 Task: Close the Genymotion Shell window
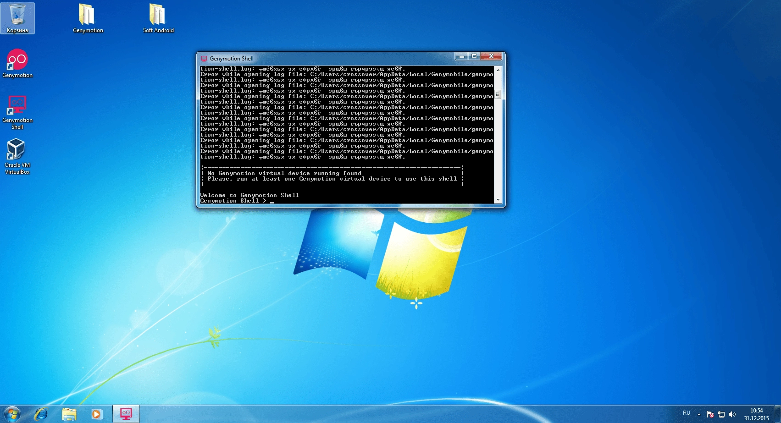(491, 56)
